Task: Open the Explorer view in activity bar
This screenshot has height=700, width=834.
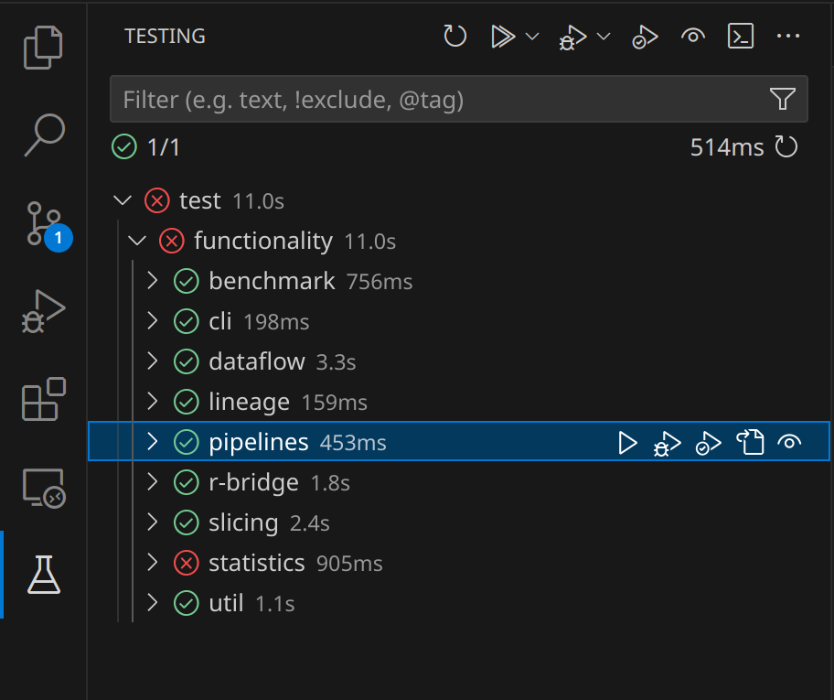Action: coord(44,48)
